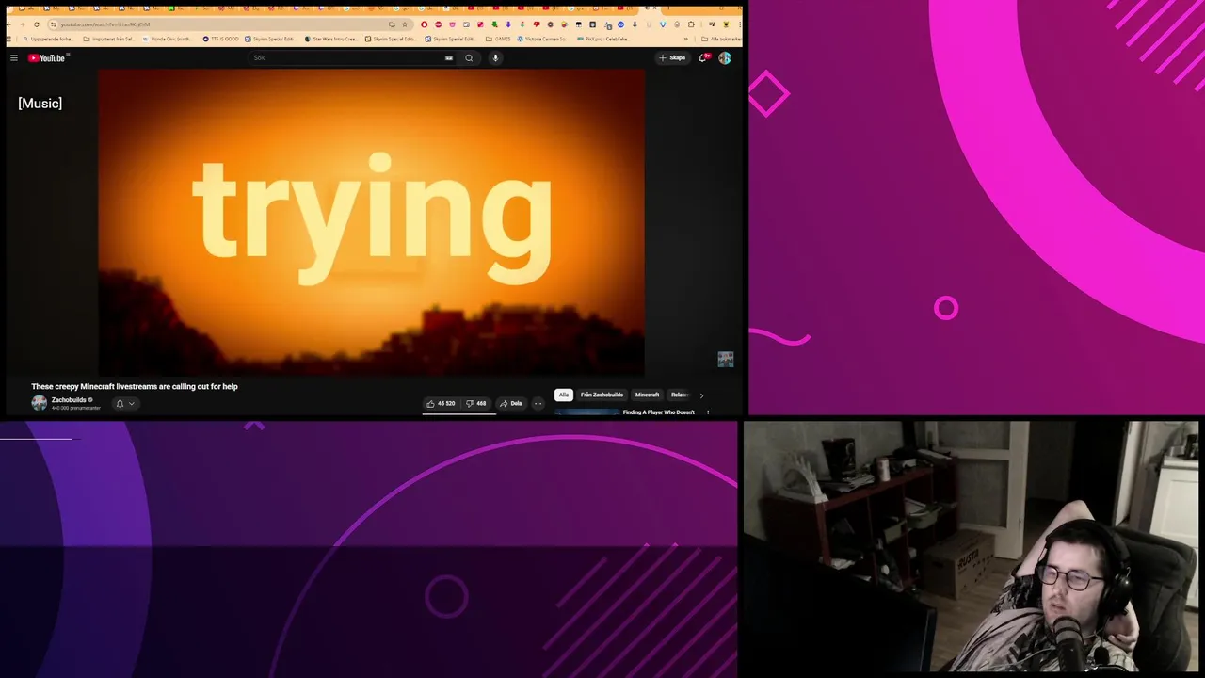Screen dimensions: 1205x678
Task: Open YouTube notifications bell
Action: [702, 57]
